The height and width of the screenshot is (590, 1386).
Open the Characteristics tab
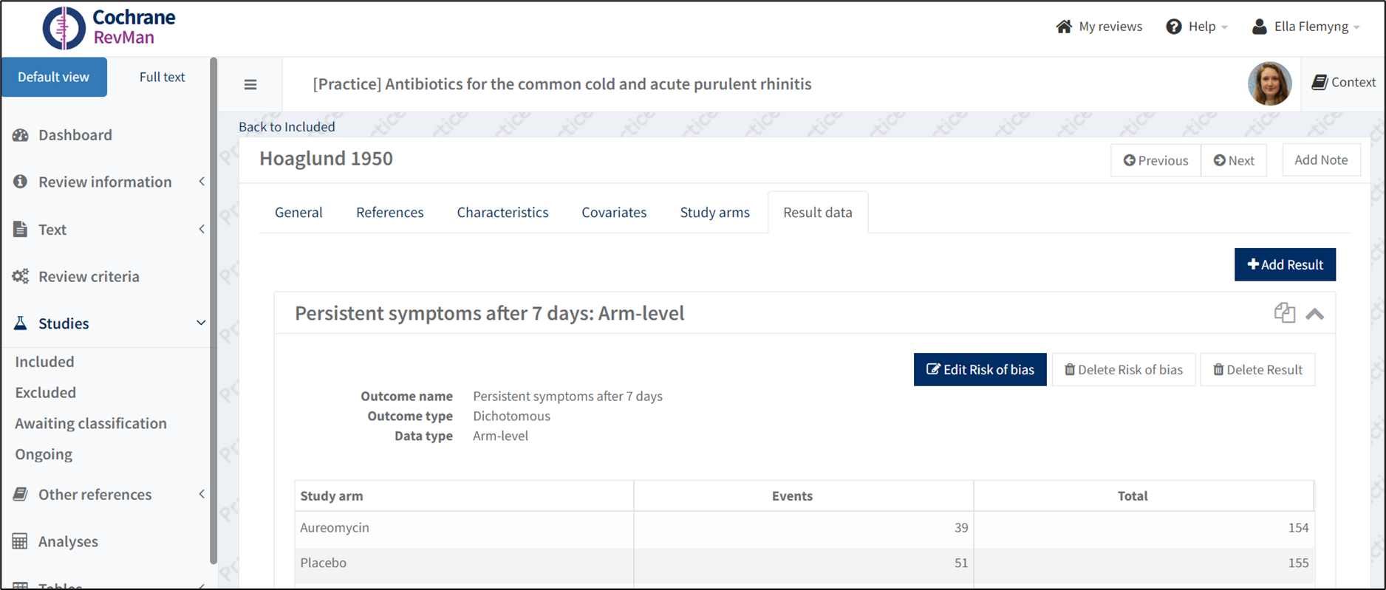tap(502, 213)
